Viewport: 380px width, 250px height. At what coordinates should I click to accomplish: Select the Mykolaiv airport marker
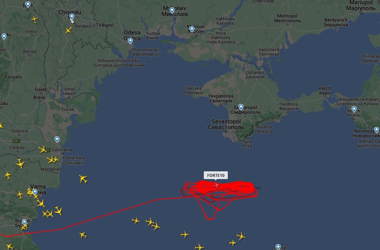[172, 10]
